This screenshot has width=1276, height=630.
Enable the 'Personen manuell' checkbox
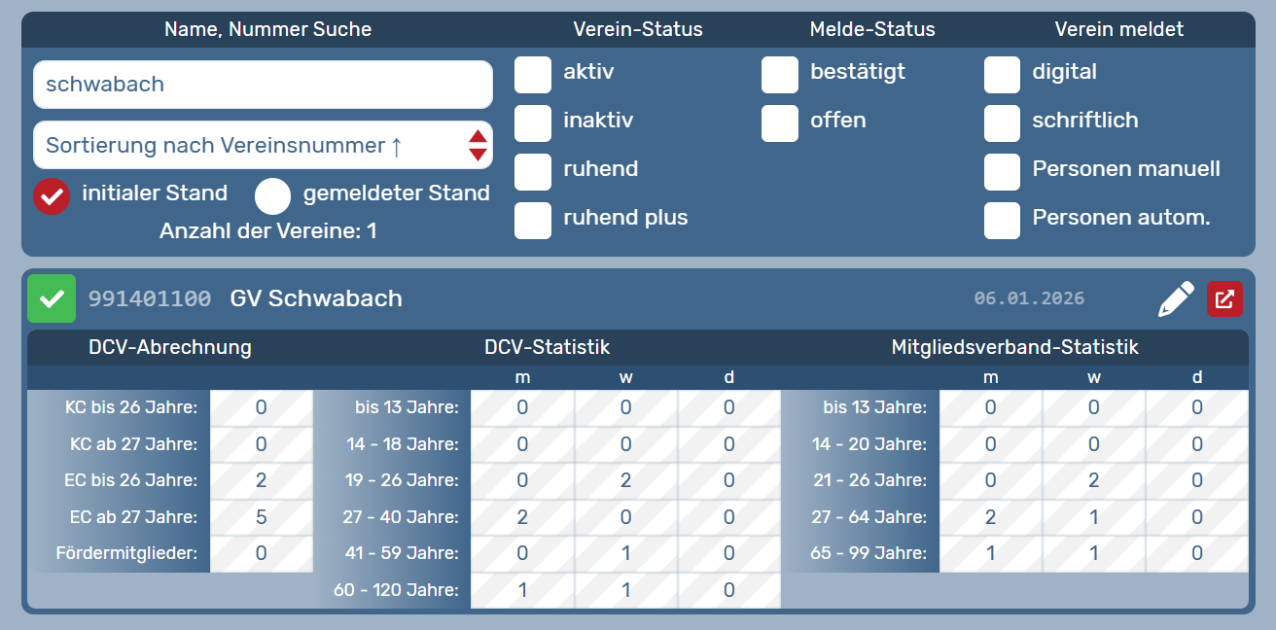(x=1002, y=172)
